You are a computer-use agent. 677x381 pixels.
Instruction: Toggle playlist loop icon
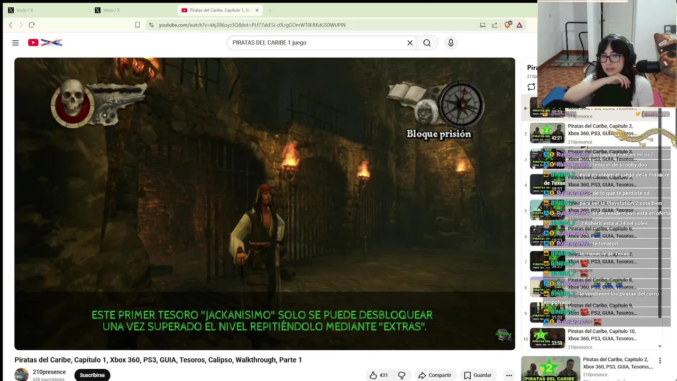tap(531, 87)
